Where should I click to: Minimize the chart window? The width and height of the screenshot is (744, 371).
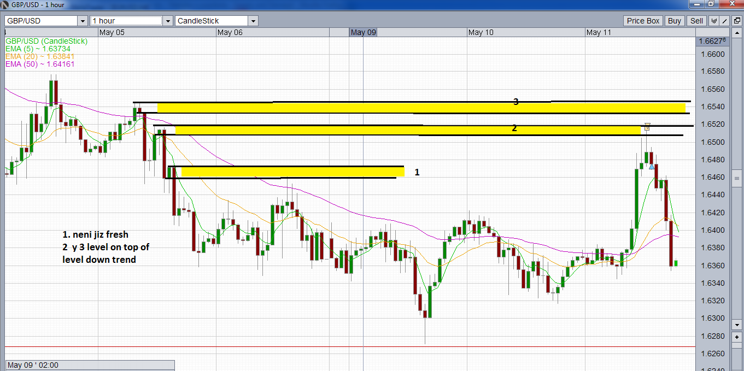click(x=696, y=4)
